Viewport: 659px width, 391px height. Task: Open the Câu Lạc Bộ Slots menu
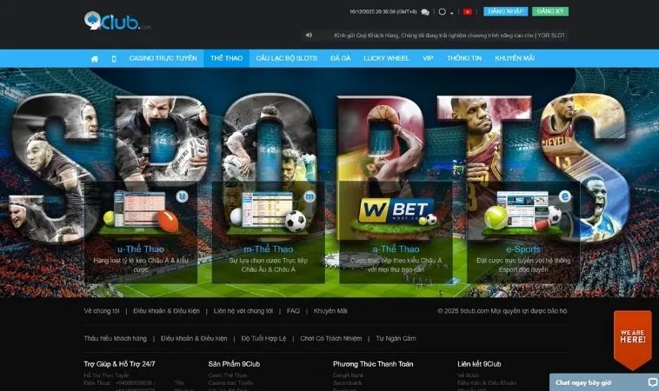click(285, 58)
